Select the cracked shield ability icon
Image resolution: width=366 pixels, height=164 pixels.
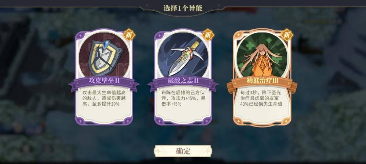point(104,55)
